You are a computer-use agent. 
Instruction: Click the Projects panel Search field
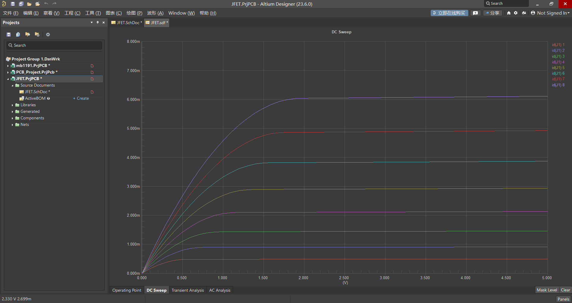[x=54, y=45]
